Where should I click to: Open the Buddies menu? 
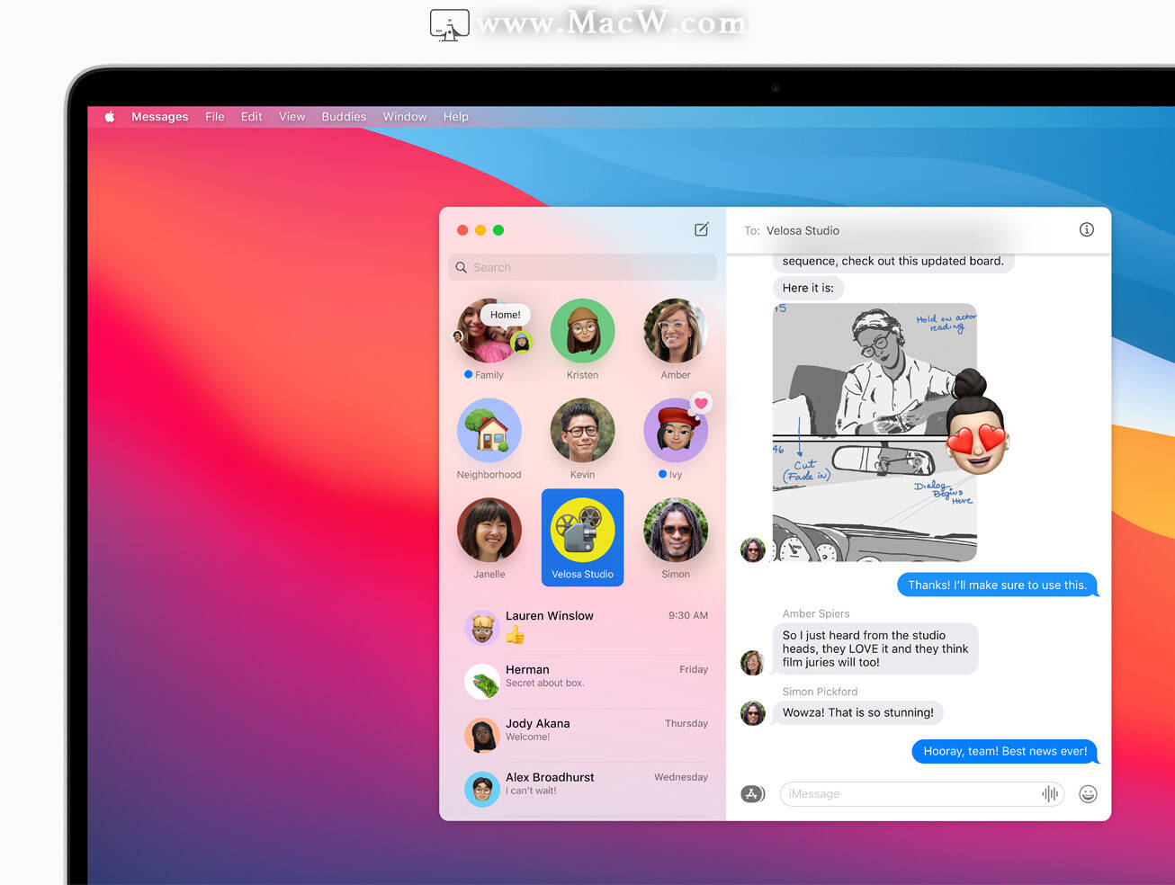point(345,117)
